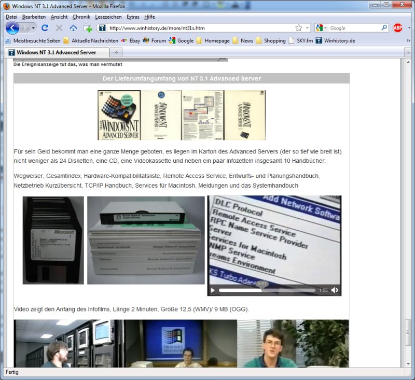Open the Adblock Plus ABP icon
The width and height of the screenshot is (415, 380).
(x=397, y=28)
